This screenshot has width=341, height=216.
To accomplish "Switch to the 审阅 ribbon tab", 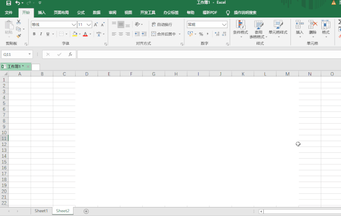I will pyautogui.click(x=112, y=13).
